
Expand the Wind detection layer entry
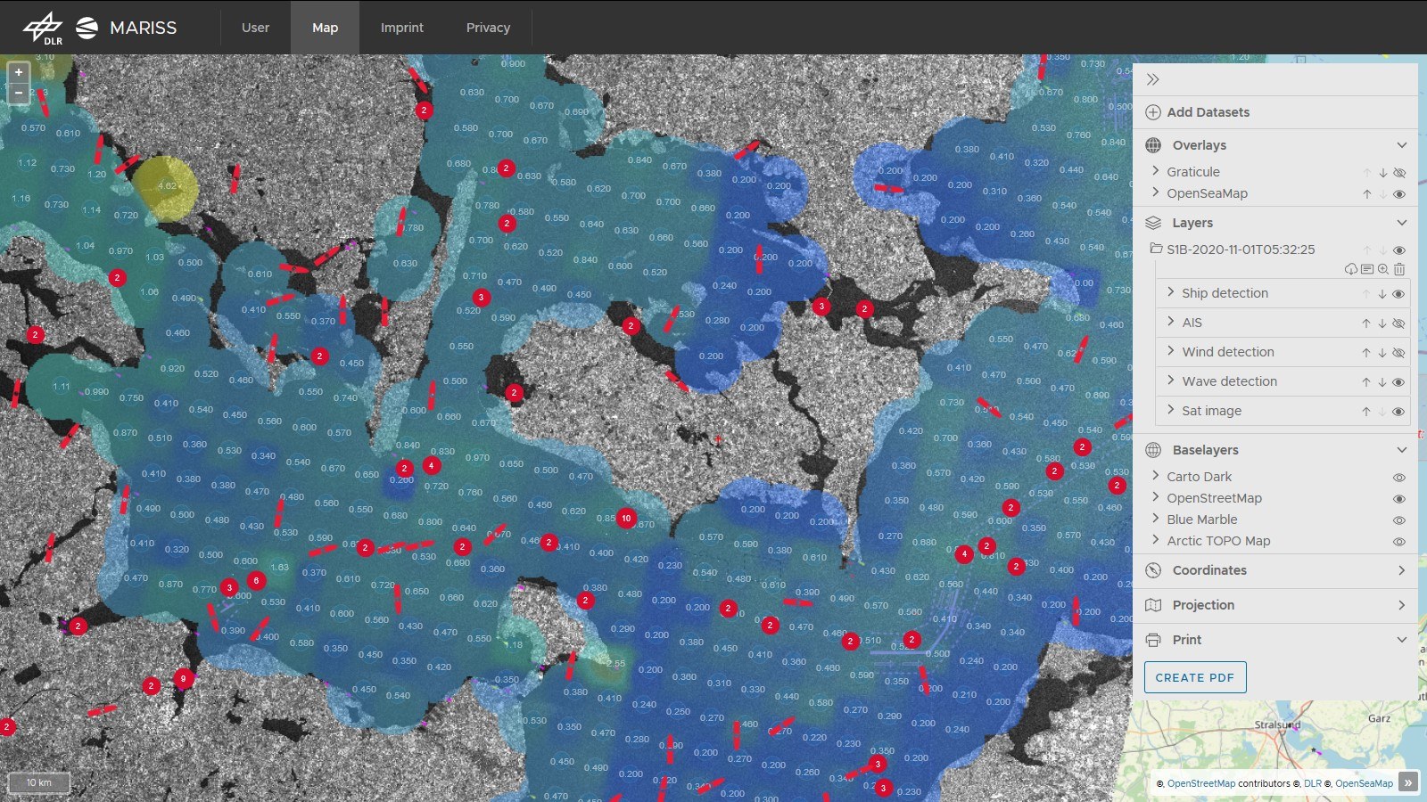click(x=1170, y=352)
